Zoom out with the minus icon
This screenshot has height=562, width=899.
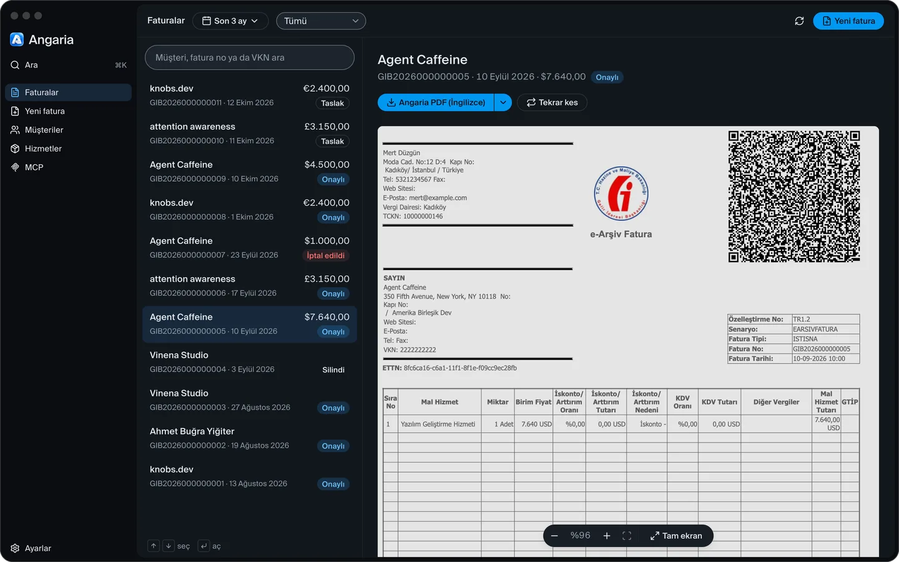tap(554, 536)
